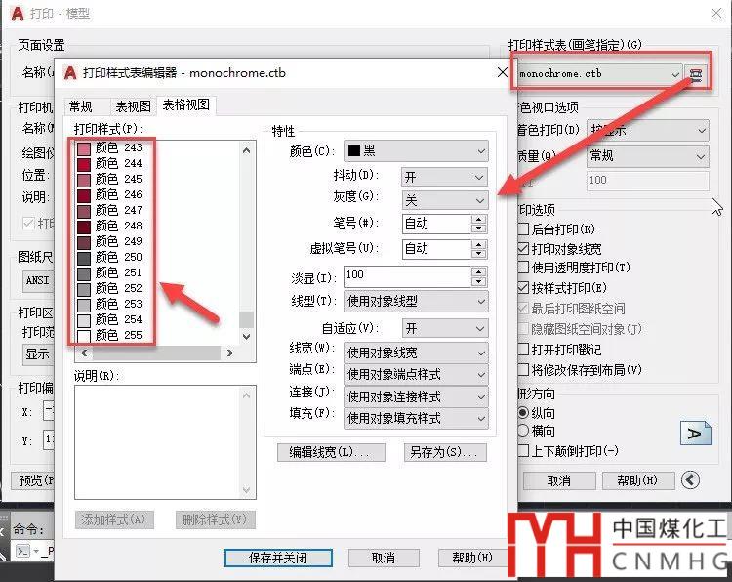This screenshot has height=582, width=732.
Task: Click the plot styles list up arrow
Action: click(x=247, y=150)
